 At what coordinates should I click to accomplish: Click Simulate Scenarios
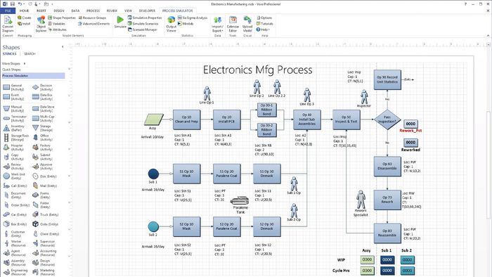tap(143, 23)
